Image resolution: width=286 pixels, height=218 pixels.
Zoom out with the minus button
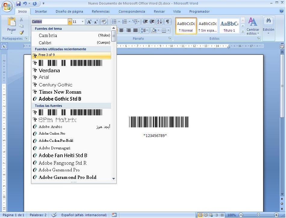click(x=241, y=215)
